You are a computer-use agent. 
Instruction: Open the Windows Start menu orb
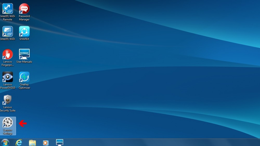(x=5, y=142)
